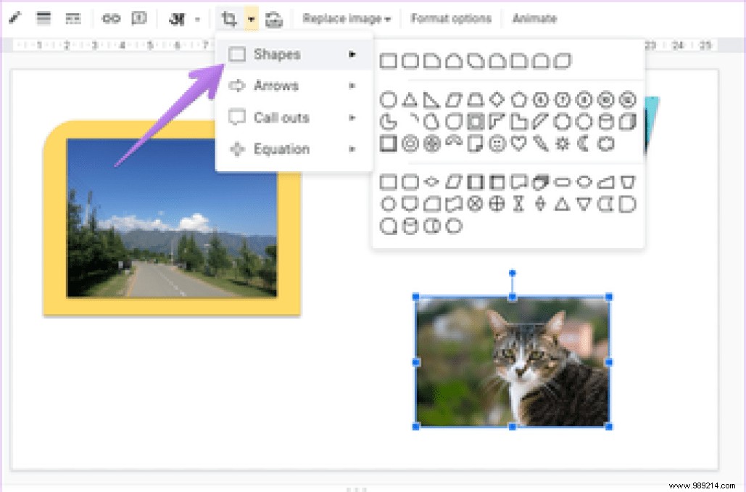Image resolution: width=746 pixels, height=492 pixels.
Task: Click the insert comment icon
Action: (x=140, y=18)
